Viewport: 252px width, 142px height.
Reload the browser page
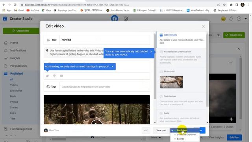point(15,5)
